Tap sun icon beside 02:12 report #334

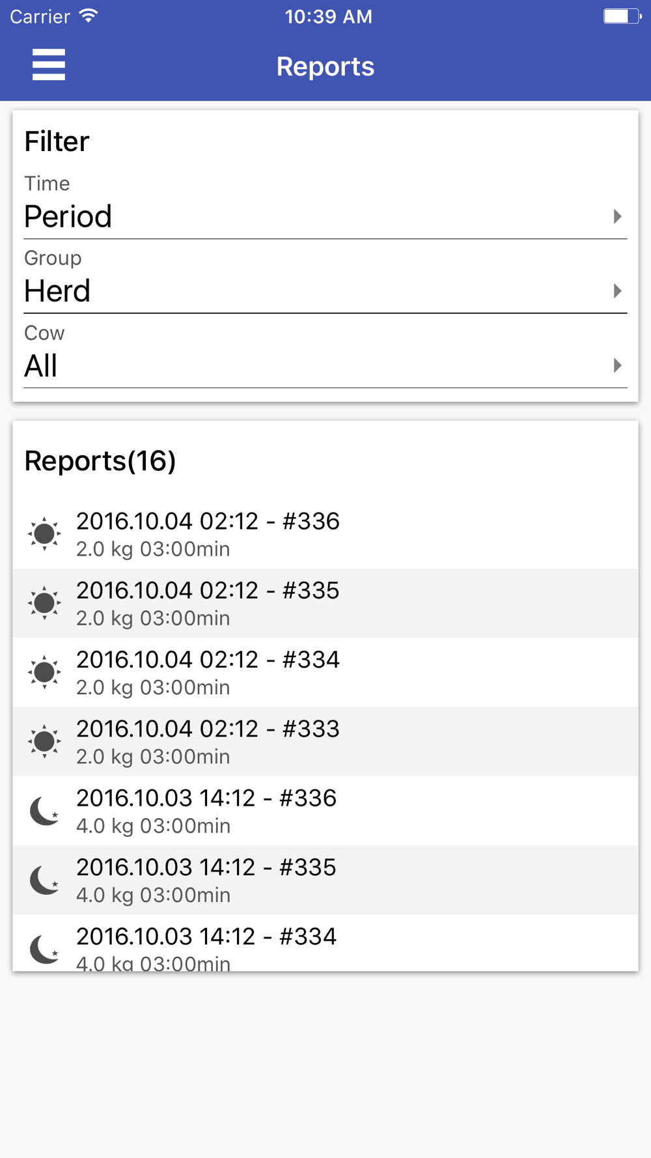coord(44,672)
